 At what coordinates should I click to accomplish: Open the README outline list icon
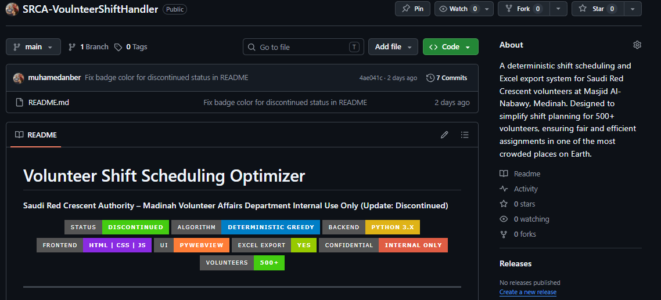(x=465, y=135)
